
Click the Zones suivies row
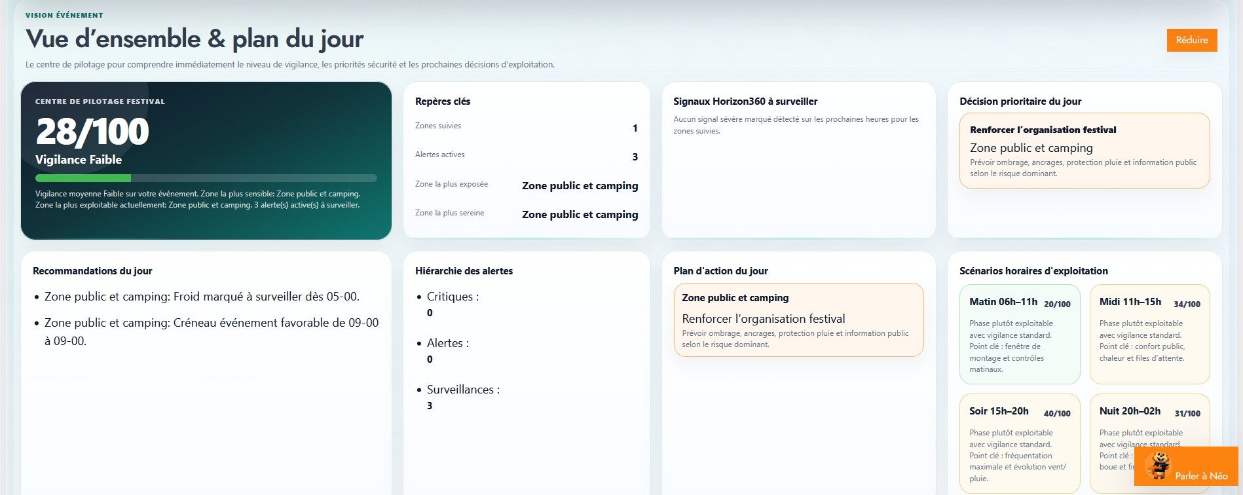[526, 127]
